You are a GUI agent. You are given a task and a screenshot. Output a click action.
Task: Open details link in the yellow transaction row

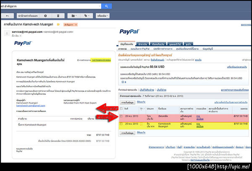[x=200, y=125]
